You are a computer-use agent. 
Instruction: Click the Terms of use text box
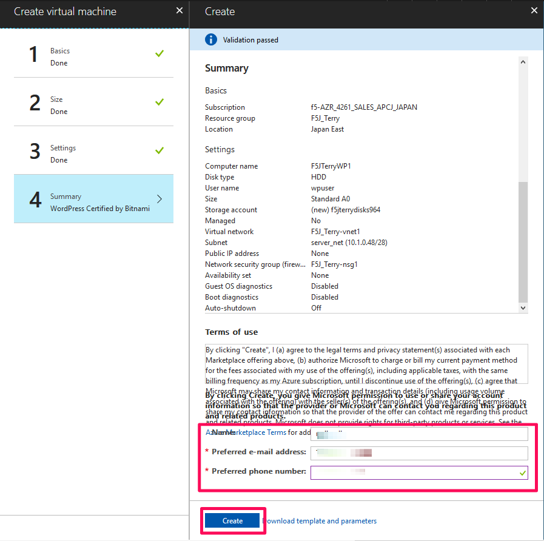pos(366,364)
